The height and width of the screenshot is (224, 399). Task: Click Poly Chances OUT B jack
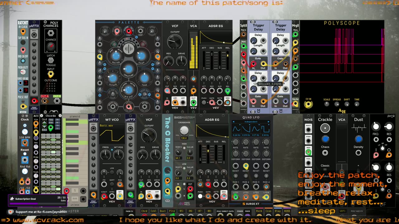57,101
